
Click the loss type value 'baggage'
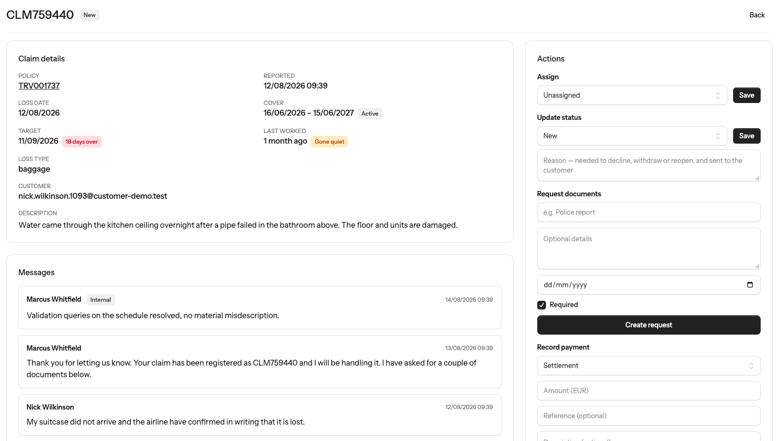coord(34,169)
